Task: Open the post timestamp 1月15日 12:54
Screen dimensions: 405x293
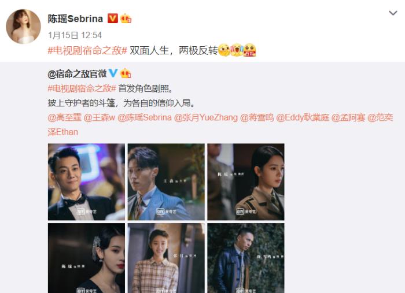Action: [75, 35]
